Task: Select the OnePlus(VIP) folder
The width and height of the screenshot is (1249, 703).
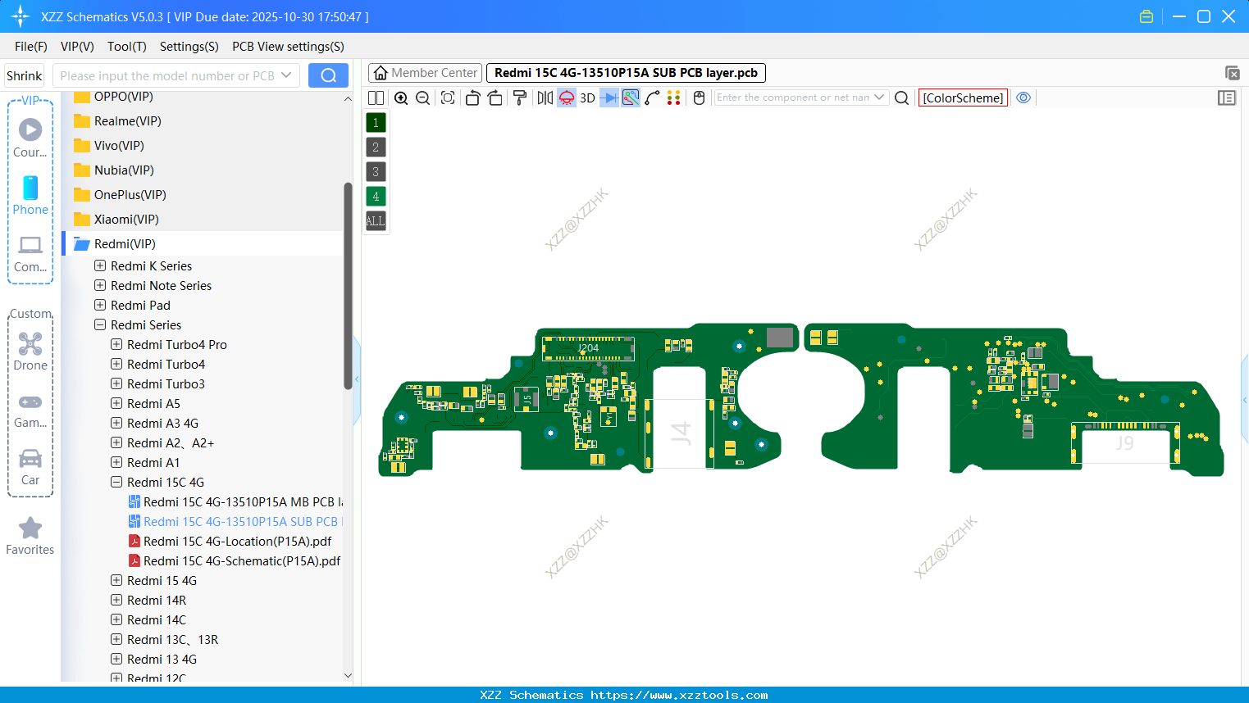Action: coord(130,194)
